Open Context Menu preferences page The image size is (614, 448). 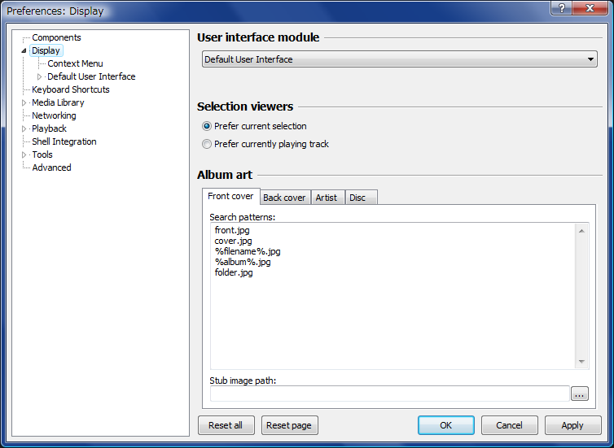tap(75, 63)
